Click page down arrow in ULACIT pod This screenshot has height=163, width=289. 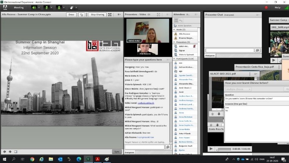(x=219, y=114)
